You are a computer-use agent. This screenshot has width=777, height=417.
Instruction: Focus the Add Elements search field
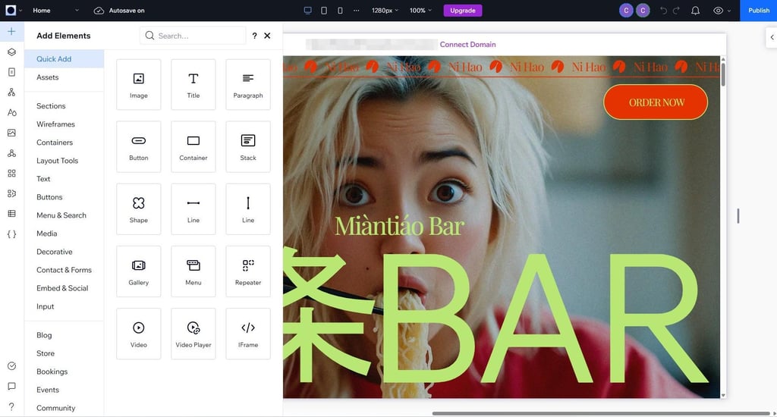click(x=193, y=36)
